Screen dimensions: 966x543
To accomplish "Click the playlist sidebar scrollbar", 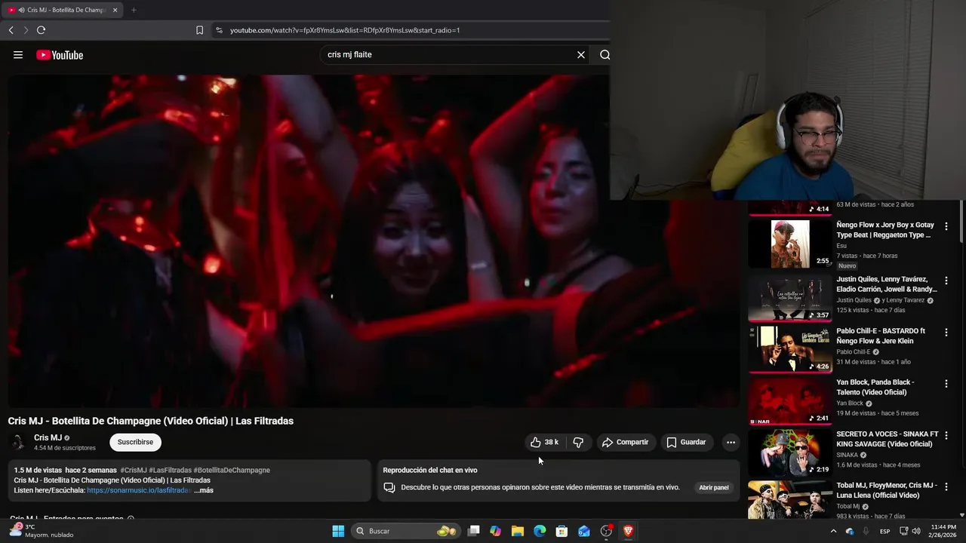I will tap(961, 222).
